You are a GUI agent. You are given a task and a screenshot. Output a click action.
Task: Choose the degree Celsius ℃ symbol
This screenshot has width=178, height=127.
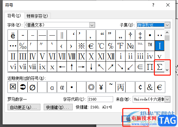click(101, 46)
